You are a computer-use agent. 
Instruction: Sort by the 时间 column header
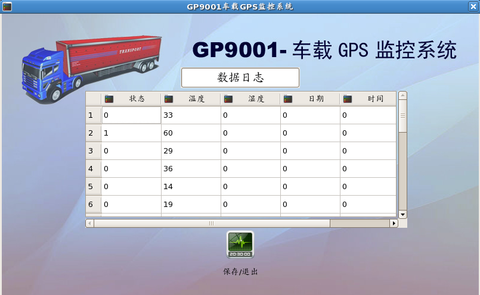tap(368, 99)
